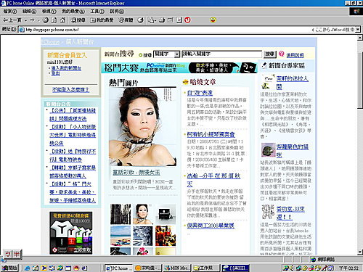Open the piano thumbnail in photo grid
Image resolution: width=363 pixels, height=272 pixels.
pos(166,214)
